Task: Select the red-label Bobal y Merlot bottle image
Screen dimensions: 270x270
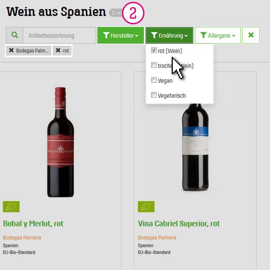Action: coord(60,142)
